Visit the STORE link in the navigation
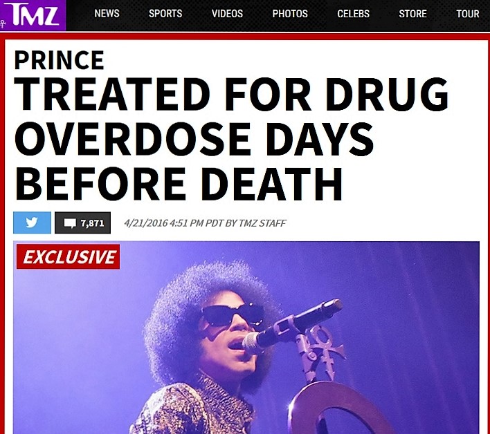This screenshot has height=434, width=490. click(x=412, y=13)
